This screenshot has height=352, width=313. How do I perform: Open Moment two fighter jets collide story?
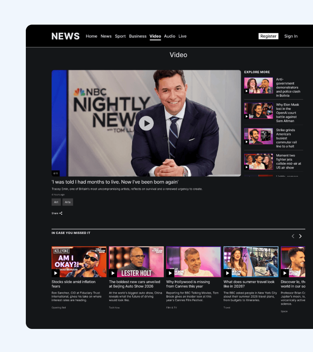pos(288,162)
